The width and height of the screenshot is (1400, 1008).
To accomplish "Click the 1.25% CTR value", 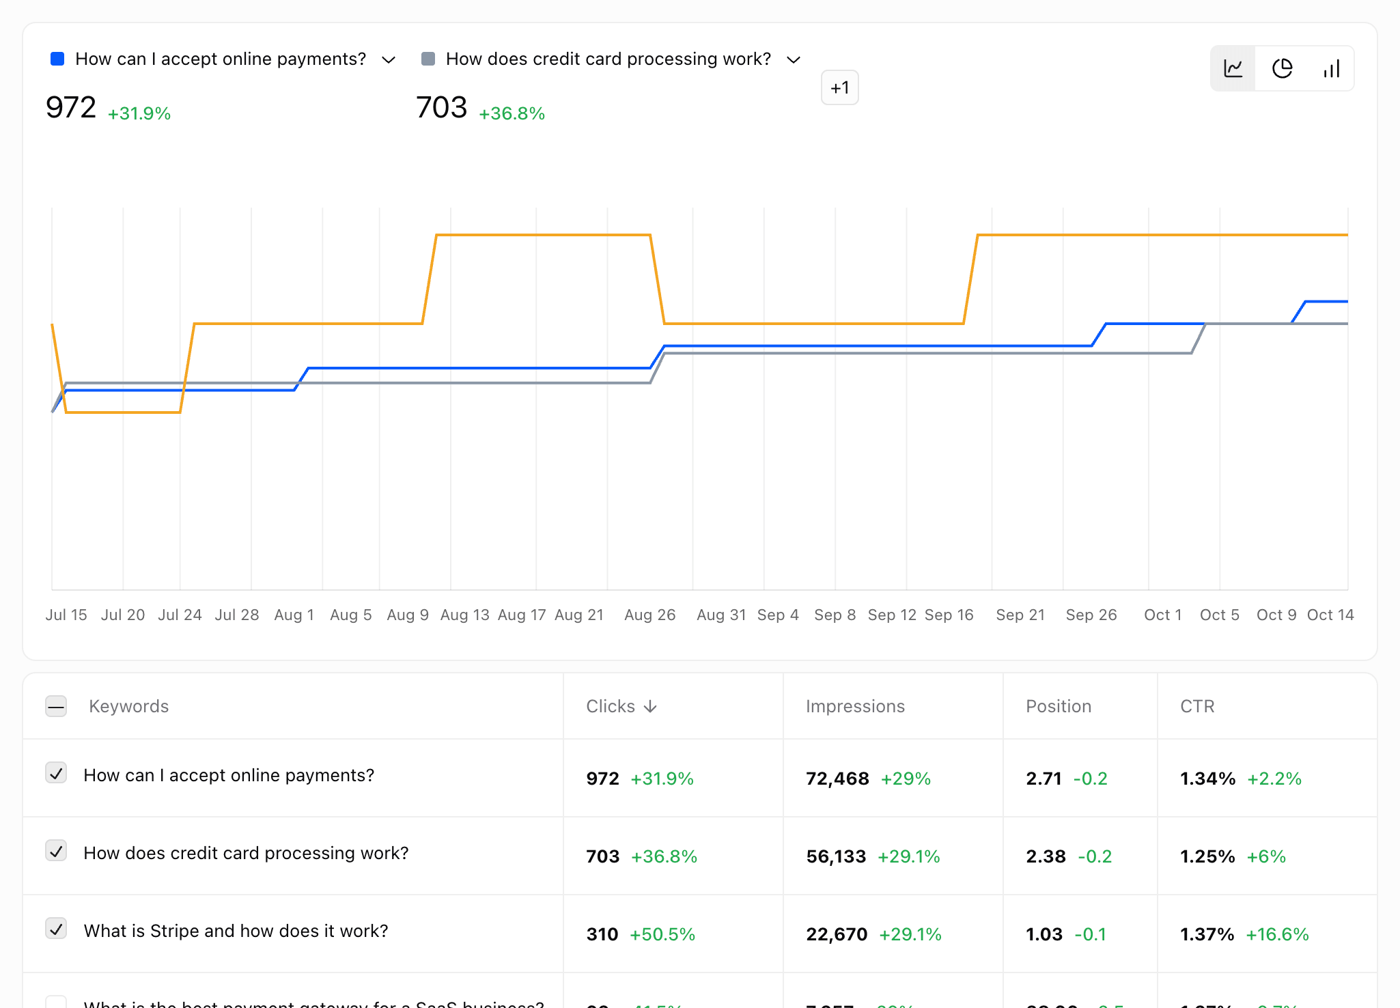I will 1207,856.
